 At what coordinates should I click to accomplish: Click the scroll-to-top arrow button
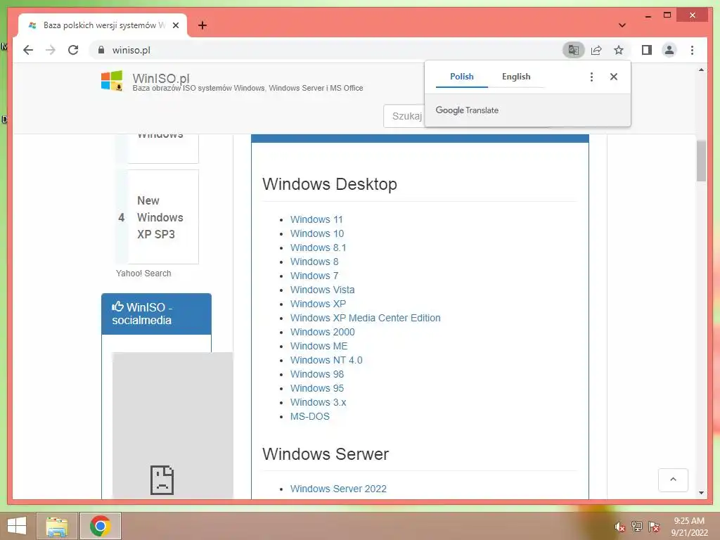(x=673, y=480)
